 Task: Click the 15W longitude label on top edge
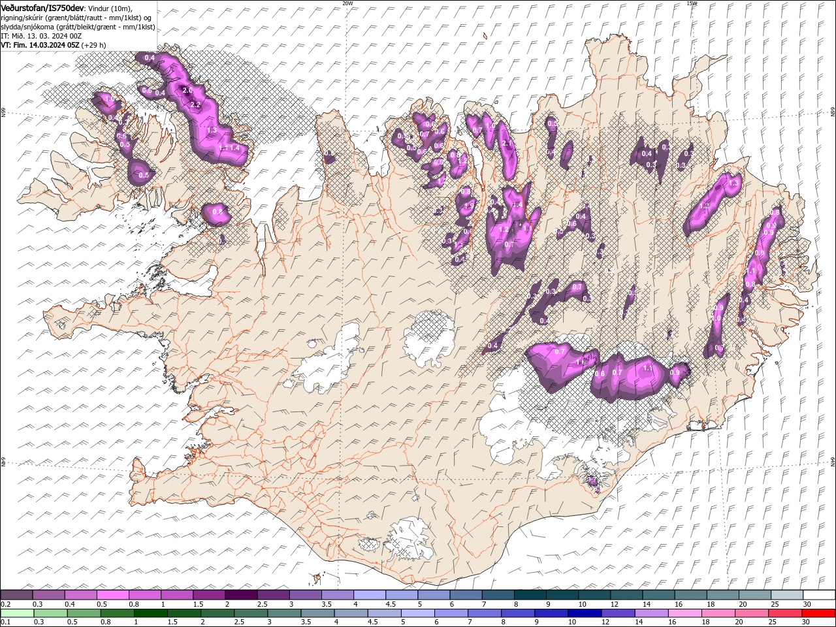pyautogui.click(x=692, y=3)
